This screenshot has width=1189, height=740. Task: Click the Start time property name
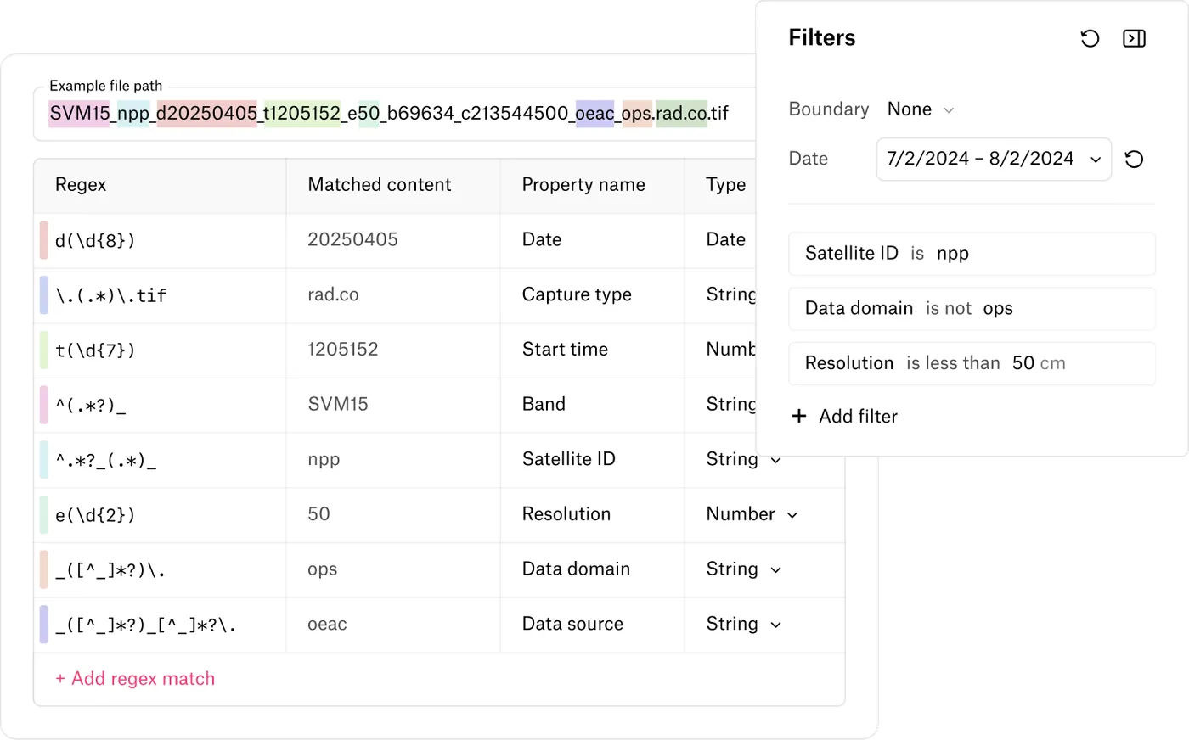(565, 350)
